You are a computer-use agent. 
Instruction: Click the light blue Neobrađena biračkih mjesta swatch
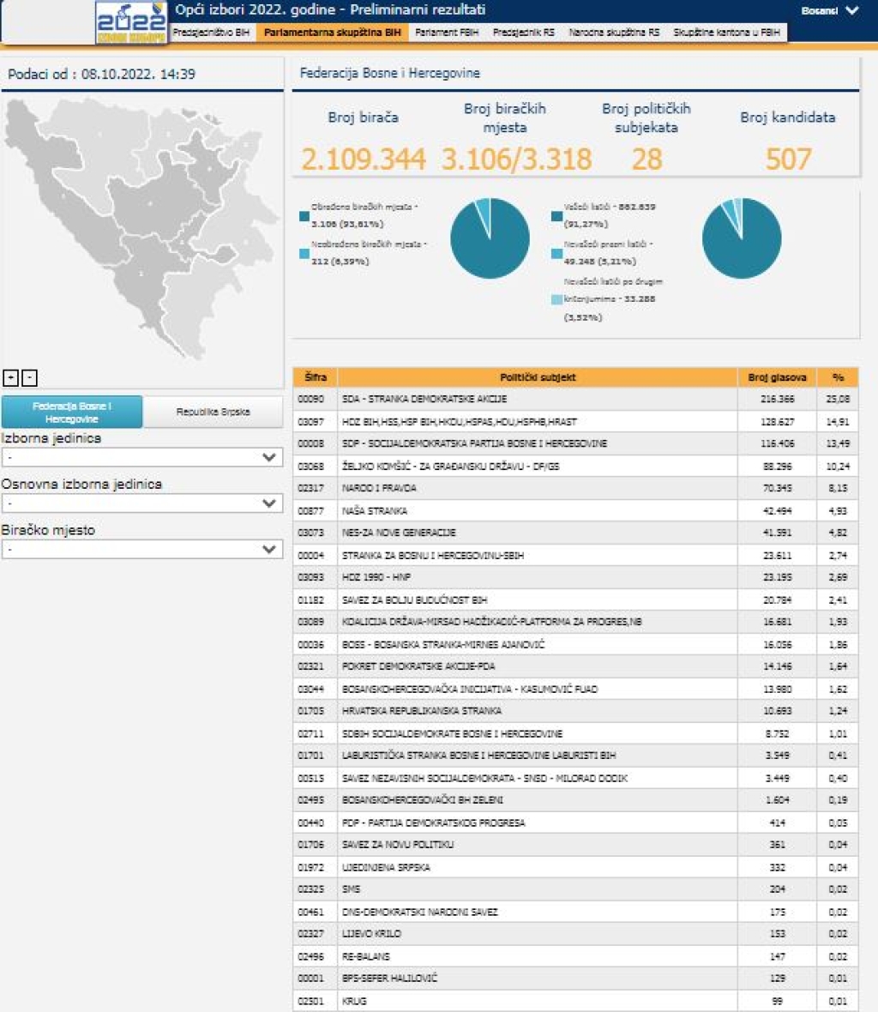click(304, 253)
